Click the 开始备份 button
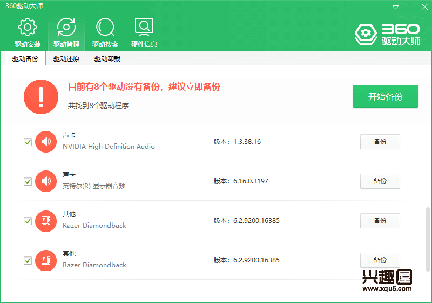432x303 pixels. coord(385,96)
